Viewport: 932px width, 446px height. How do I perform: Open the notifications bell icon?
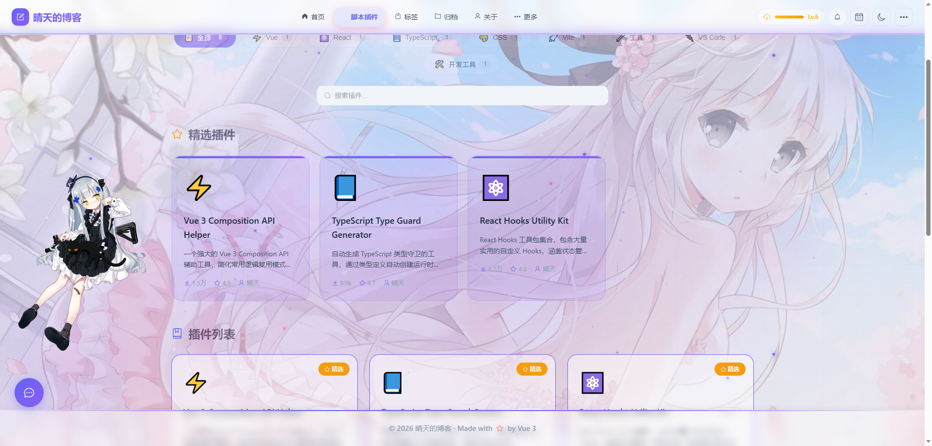pyautogui.click(x=837, y=17)
